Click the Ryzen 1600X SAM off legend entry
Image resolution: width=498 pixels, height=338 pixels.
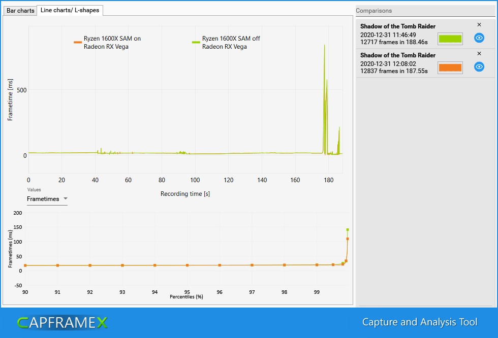click(226, 43)
